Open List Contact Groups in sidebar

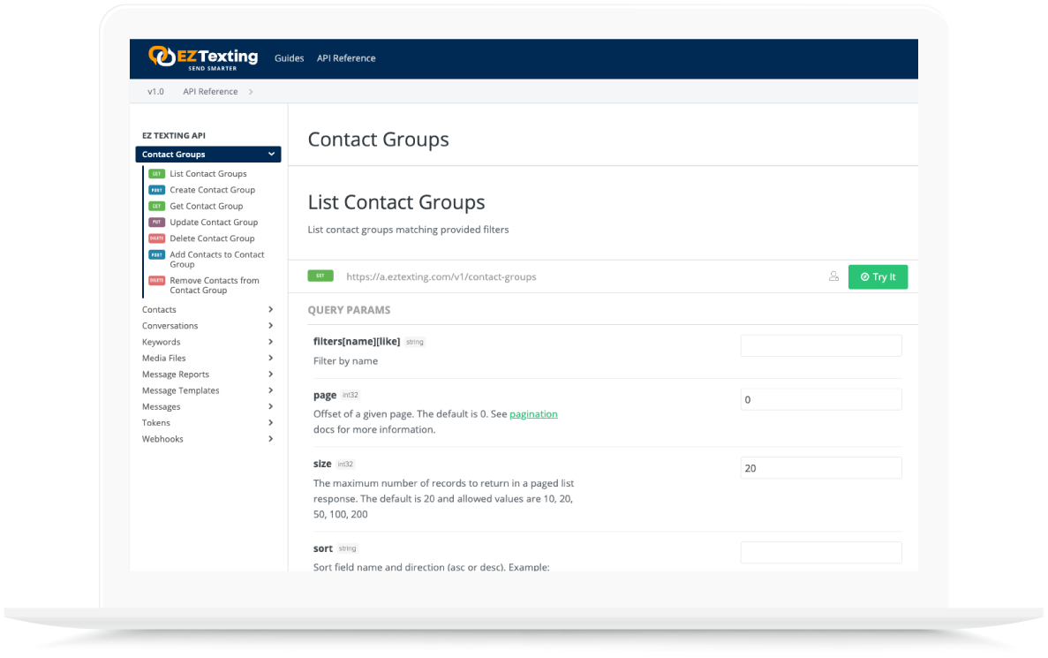click(x=207, y=174)
